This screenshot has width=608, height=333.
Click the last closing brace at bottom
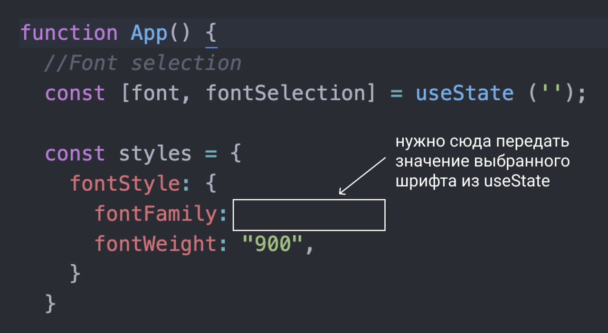[50, 304]
